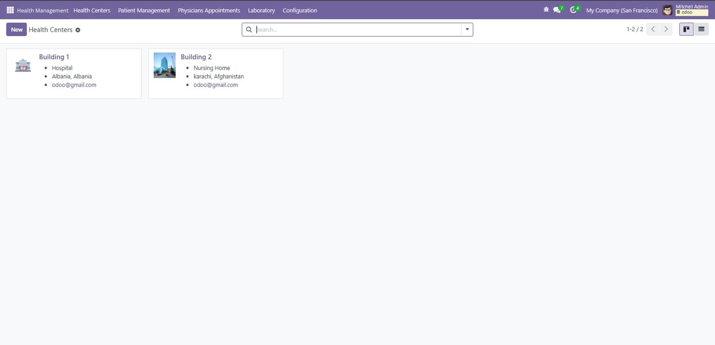
Task: Go to next page of records
Action: pyautogui.click(x=665, y=29)
